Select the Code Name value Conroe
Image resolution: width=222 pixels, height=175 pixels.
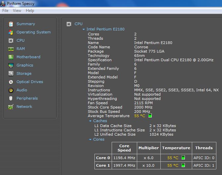pos(141,47)
